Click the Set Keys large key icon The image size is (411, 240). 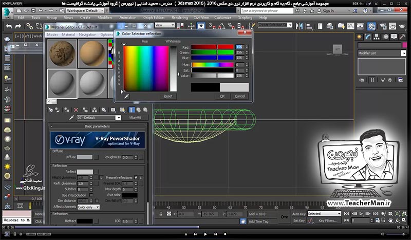pyautogui.click(x=284, y=217)
